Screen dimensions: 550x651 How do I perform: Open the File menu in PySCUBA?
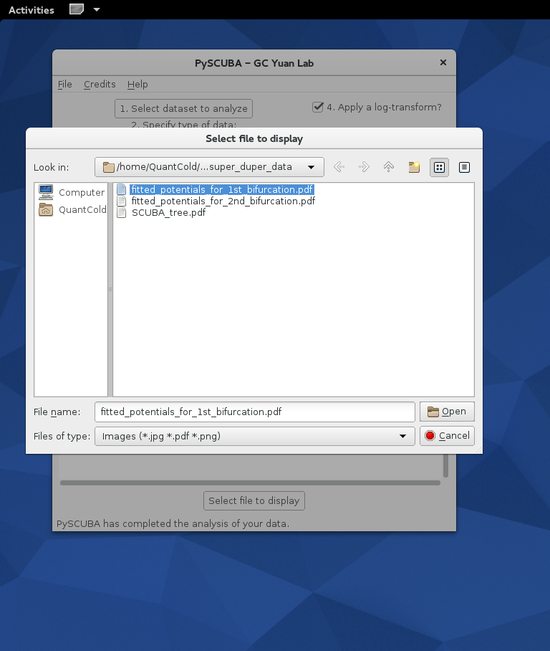[64, 85]
